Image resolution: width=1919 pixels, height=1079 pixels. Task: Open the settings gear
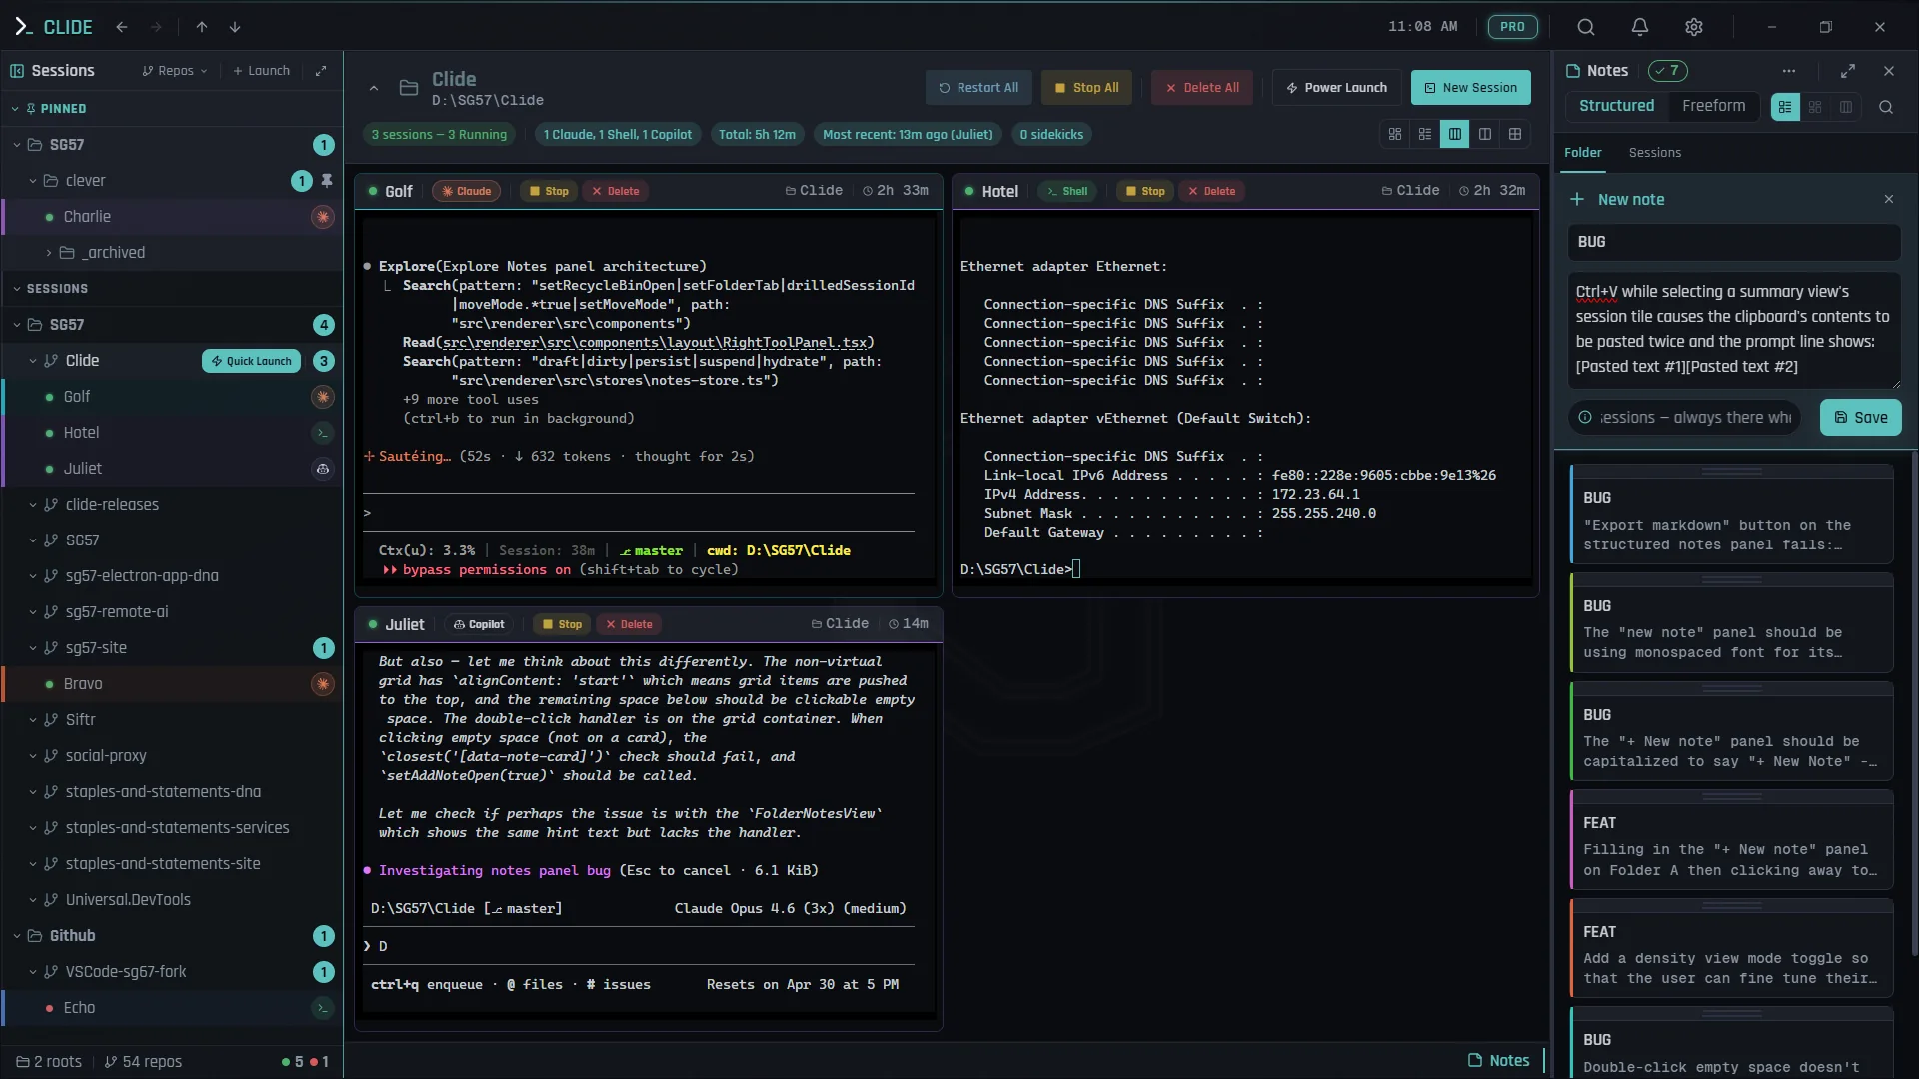(1694, 27)
